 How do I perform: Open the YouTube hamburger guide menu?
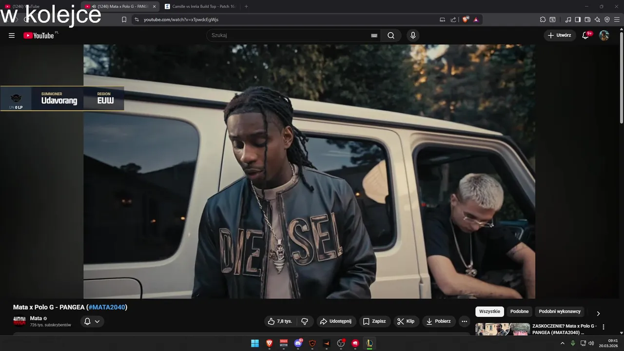tap(12, 36)
